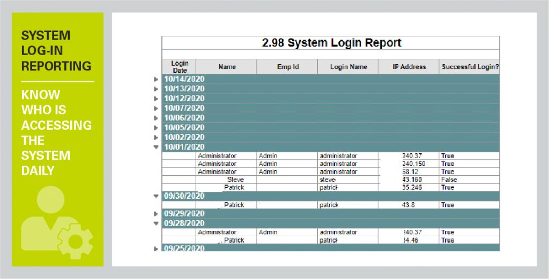This screenshot has height=279, width=549.
Task: Click the IP Address column header
Action: 409,67
